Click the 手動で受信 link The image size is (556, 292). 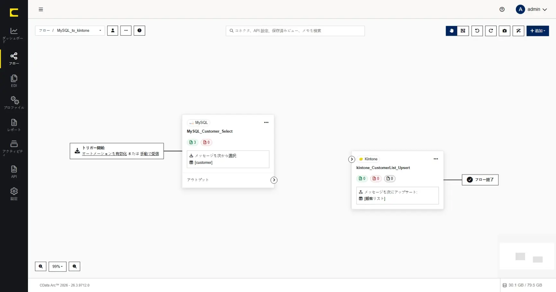coord(149,154)
